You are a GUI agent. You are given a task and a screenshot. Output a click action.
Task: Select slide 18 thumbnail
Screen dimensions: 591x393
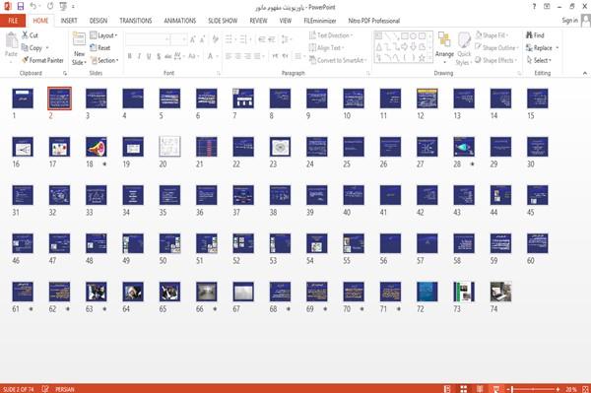click(97, 147)
